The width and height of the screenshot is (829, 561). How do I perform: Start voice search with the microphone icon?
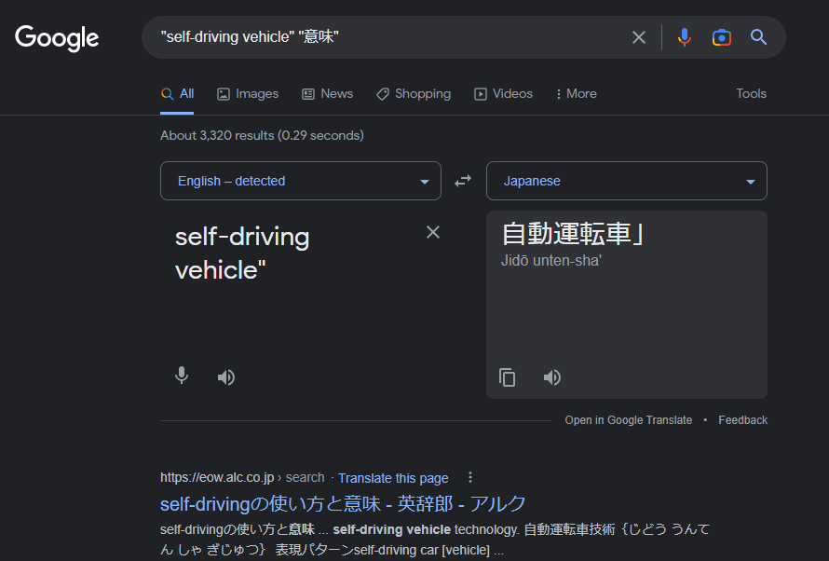point(684,37)
